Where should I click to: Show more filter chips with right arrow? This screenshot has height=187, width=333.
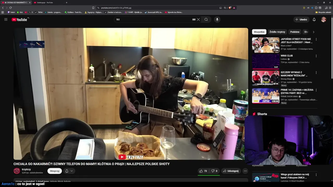point(313,32)
